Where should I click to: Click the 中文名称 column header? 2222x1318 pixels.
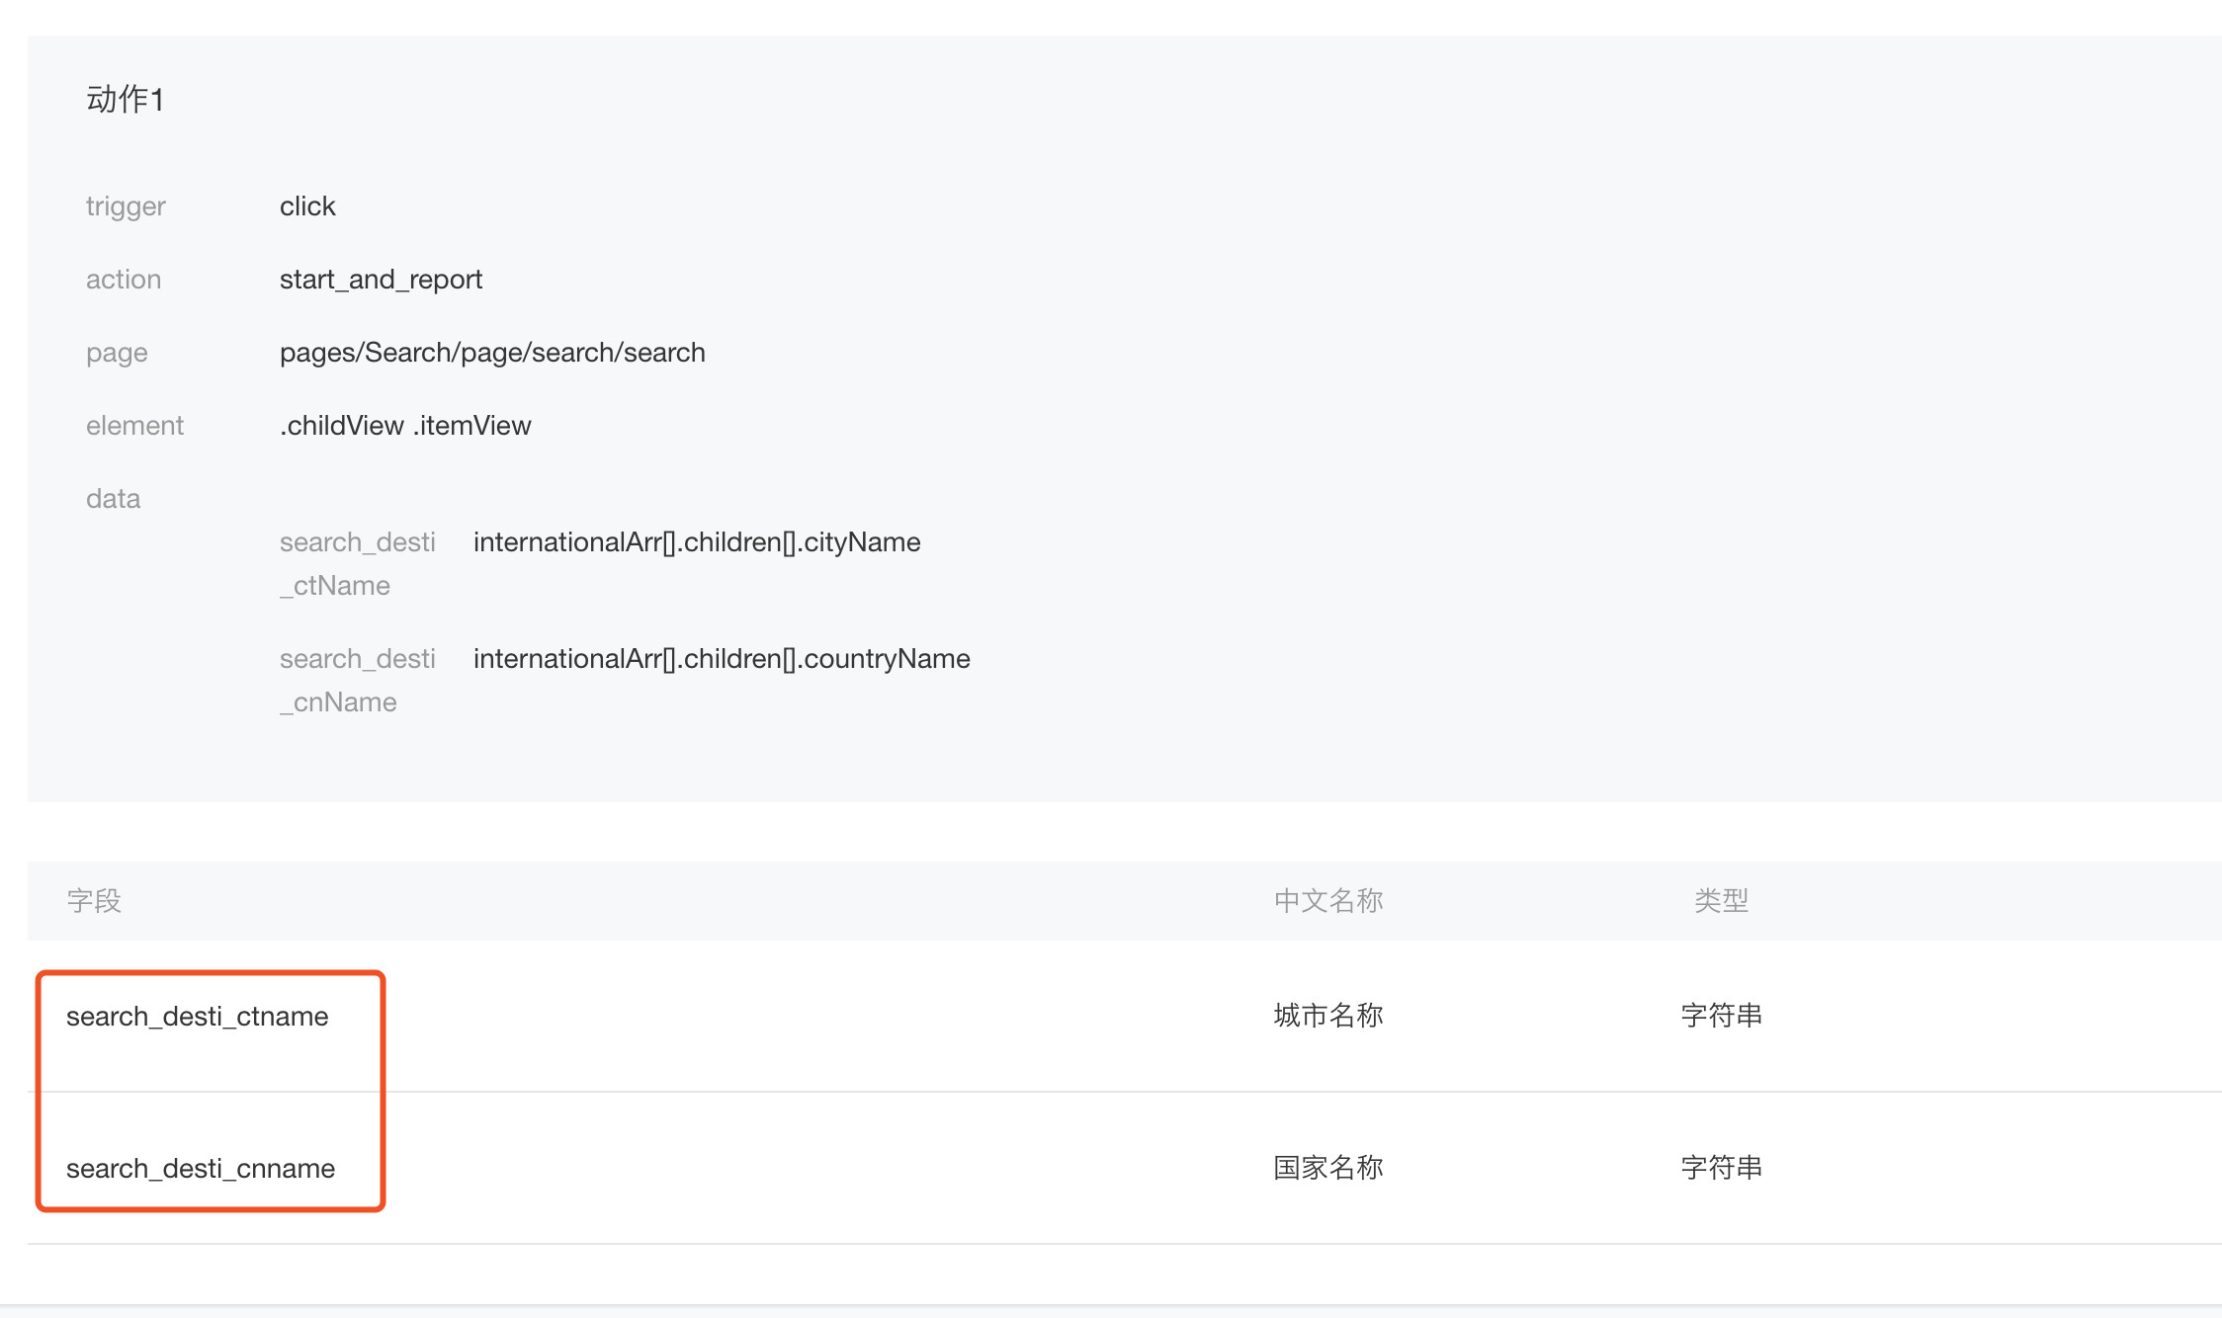point(1328,900)
